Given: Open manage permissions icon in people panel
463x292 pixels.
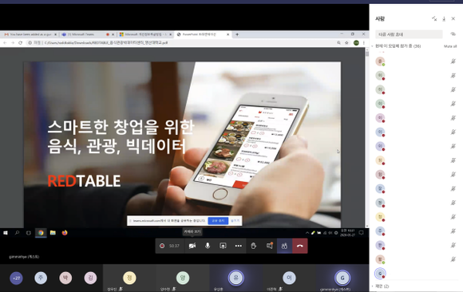Looking at the screenshot, I should (434, 19).
